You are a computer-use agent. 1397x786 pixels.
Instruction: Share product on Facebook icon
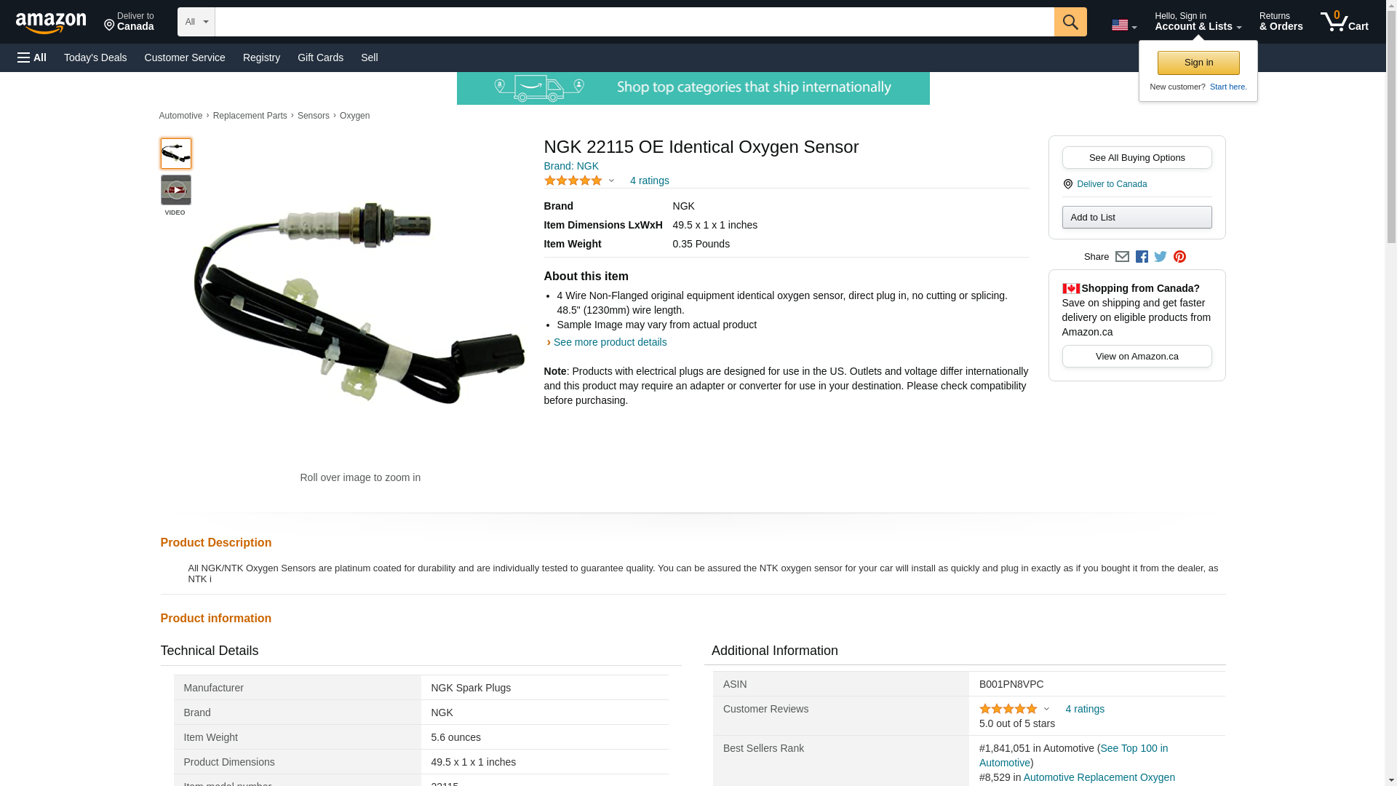point(1142,257)
